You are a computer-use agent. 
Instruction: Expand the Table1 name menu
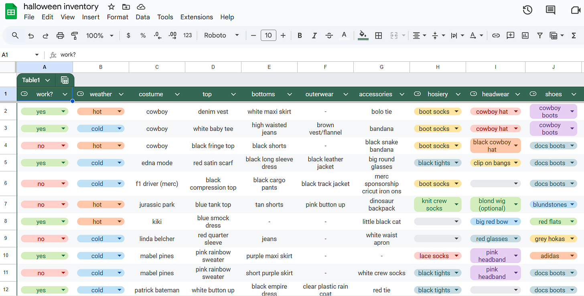[x=48, y=80]
